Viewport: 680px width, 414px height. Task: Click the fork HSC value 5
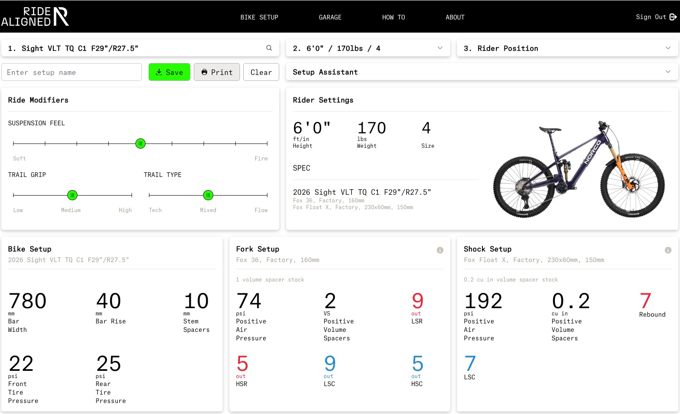pos(418,364)
